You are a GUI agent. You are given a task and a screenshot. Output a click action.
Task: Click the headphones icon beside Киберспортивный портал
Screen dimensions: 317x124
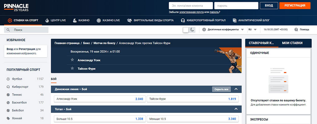click(183, 20)
